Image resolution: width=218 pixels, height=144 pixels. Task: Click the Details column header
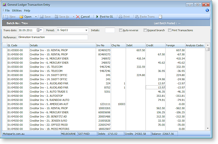tap(63, 45)
